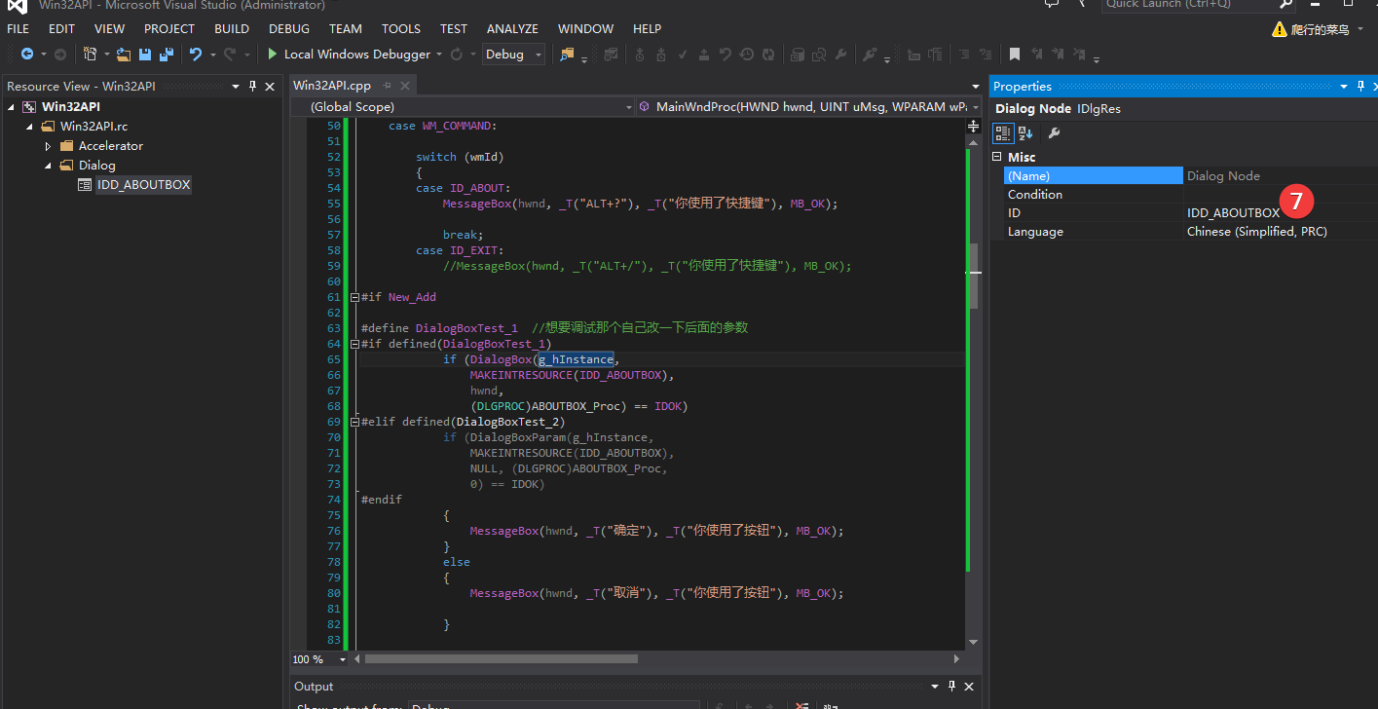This screenshot has height=709, width=1378.
Task: Collapse the #if New_Add code region
Action: 353,297
